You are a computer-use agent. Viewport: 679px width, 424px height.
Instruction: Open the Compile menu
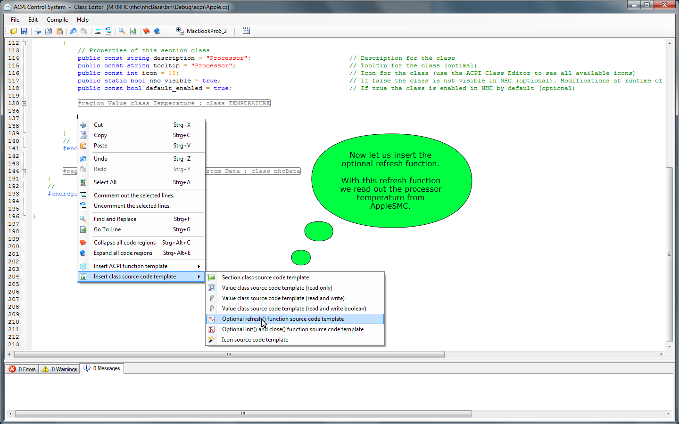(x=57, y=20)
